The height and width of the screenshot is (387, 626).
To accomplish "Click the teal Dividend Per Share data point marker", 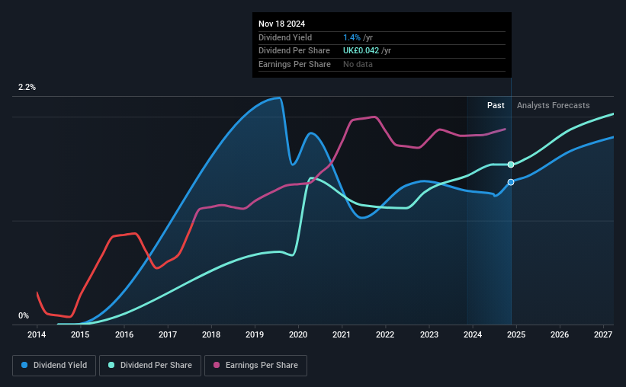I will 511,165.
